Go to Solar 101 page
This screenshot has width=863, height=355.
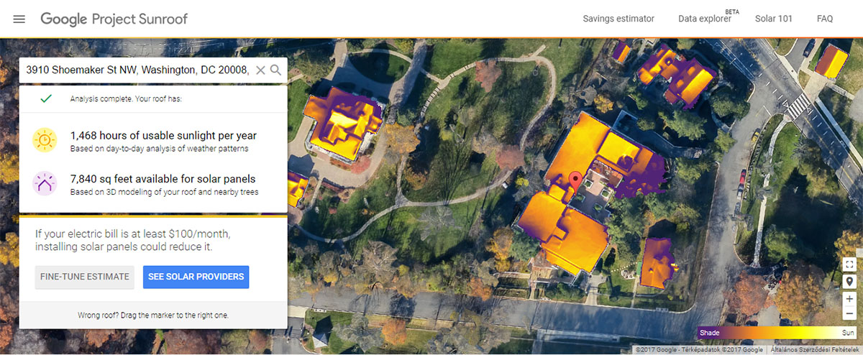tap(773, 19)
